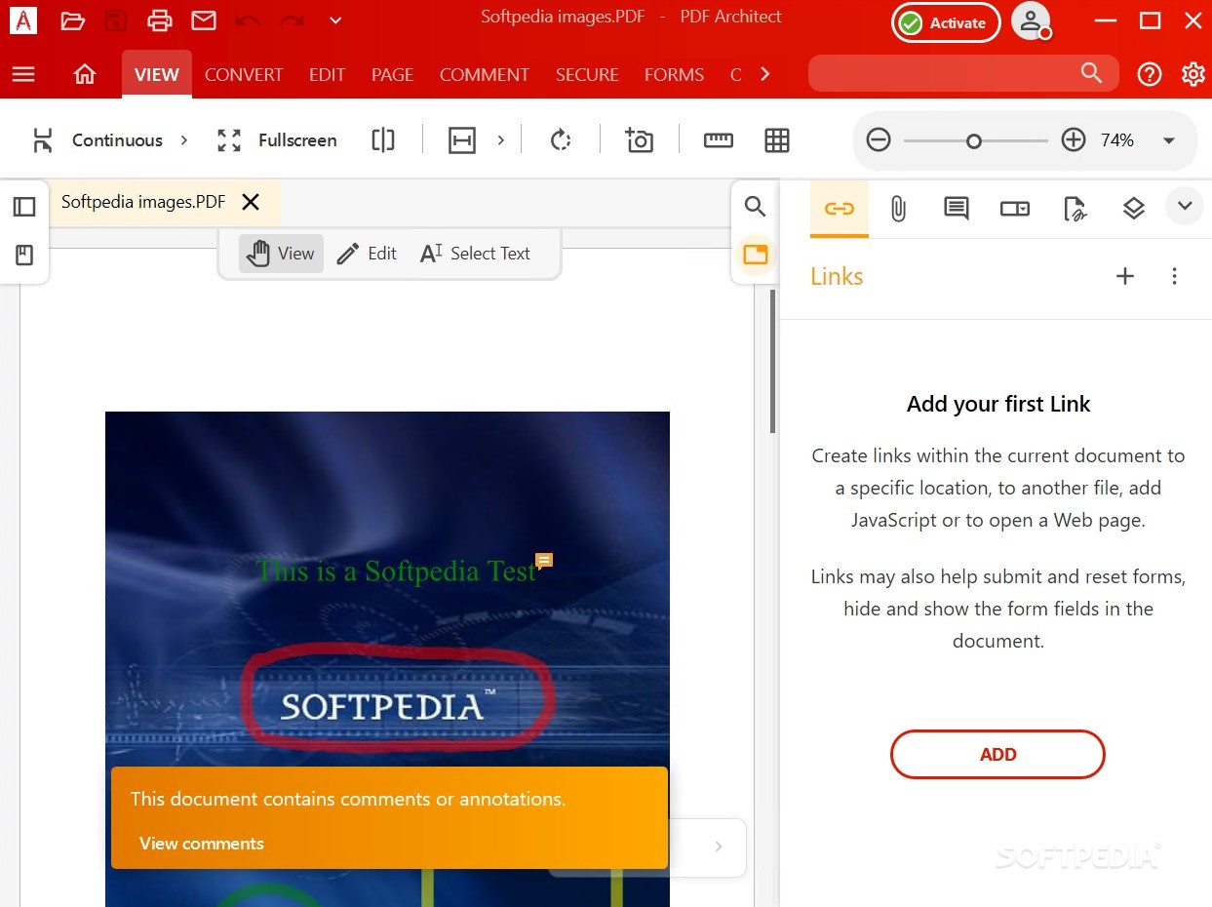Open the FORMS ribbon tab
This screenshot has height=907, width=1212.
674,74
